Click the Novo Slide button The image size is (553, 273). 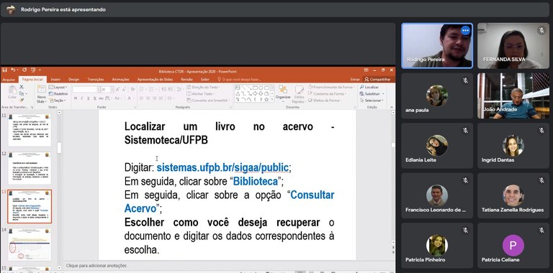point(42,94)
